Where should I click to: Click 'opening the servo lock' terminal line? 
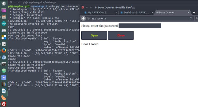pyautogui.click(x=25, y=36)
